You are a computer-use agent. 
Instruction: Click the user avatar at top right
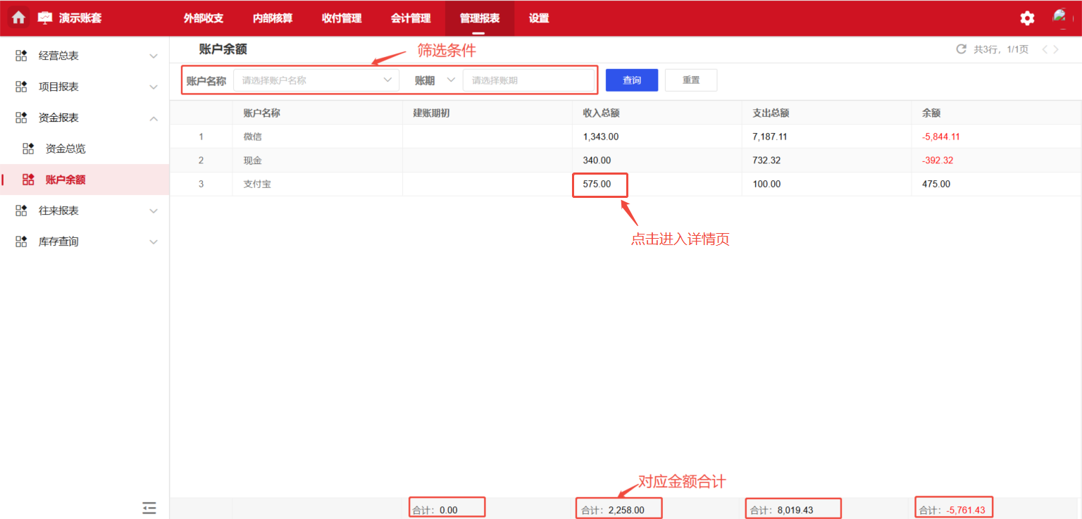click(x=1064, y=18)
